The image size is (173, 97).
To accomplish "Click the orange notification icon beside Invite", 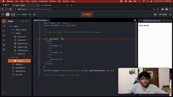I will [155, 14].
